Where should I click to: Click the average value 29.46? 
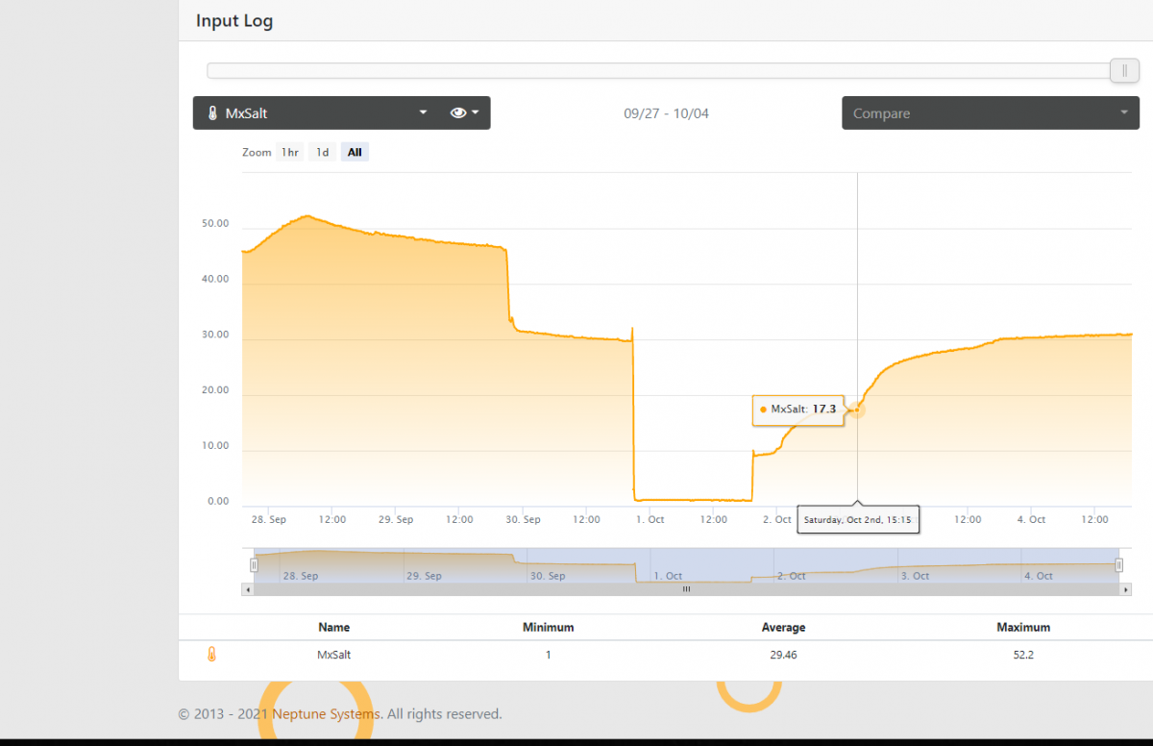pos(783,655)
